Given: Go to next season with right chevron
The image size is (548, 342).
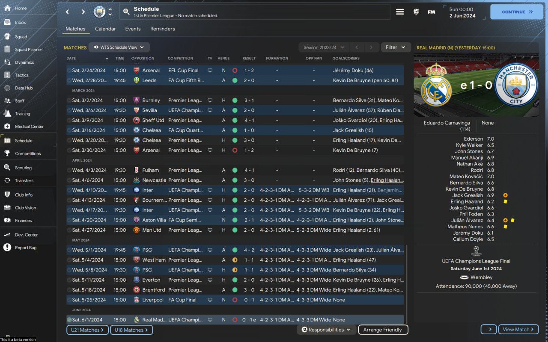Looking at the screenshot, I should coord(371,47).
